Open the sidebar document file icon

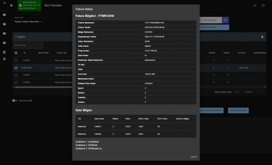click(x=4, y=52)
